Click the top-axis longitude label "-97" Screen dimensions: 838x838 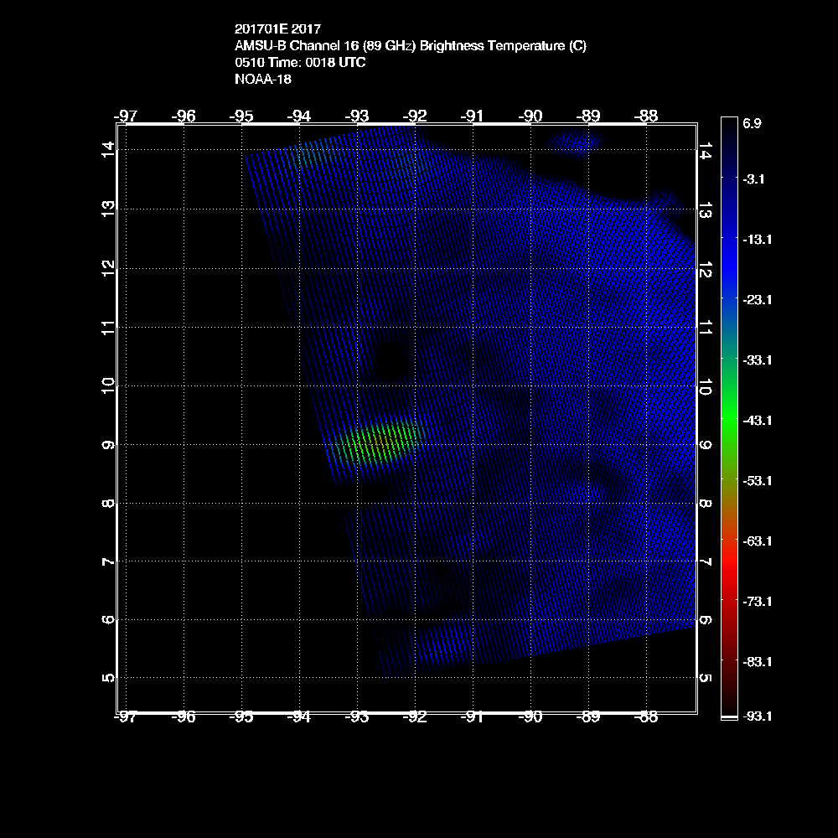pos(126,116)
